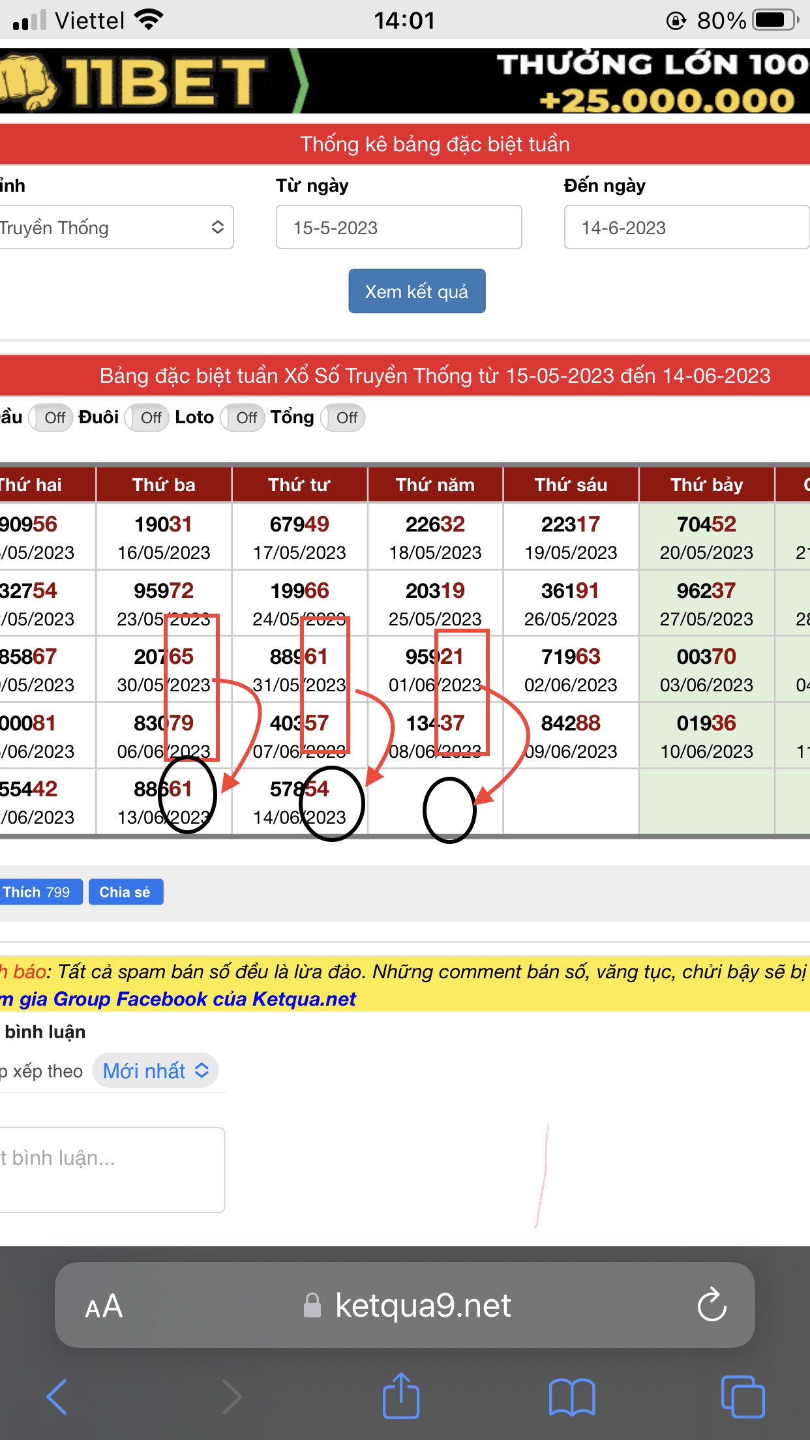Click the result 19966 on 24/05/2023
The height and width of the screenshot is (1440, 810).
299,590
